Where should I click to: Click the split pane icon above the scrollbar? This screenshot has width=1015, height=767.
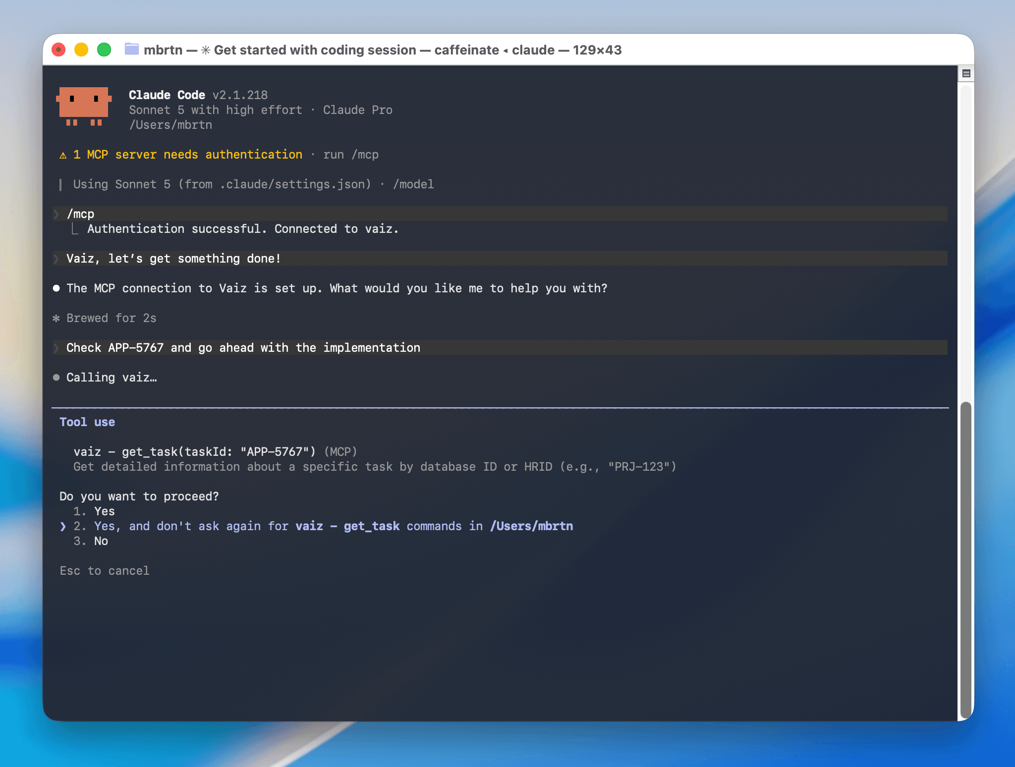966,74
